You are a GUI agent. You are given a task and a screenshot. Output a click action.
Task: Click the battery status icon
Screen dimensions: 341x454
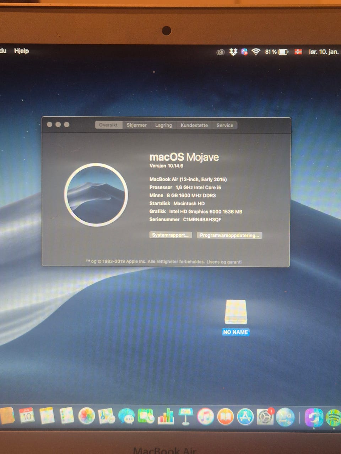[x=283, y=52]
